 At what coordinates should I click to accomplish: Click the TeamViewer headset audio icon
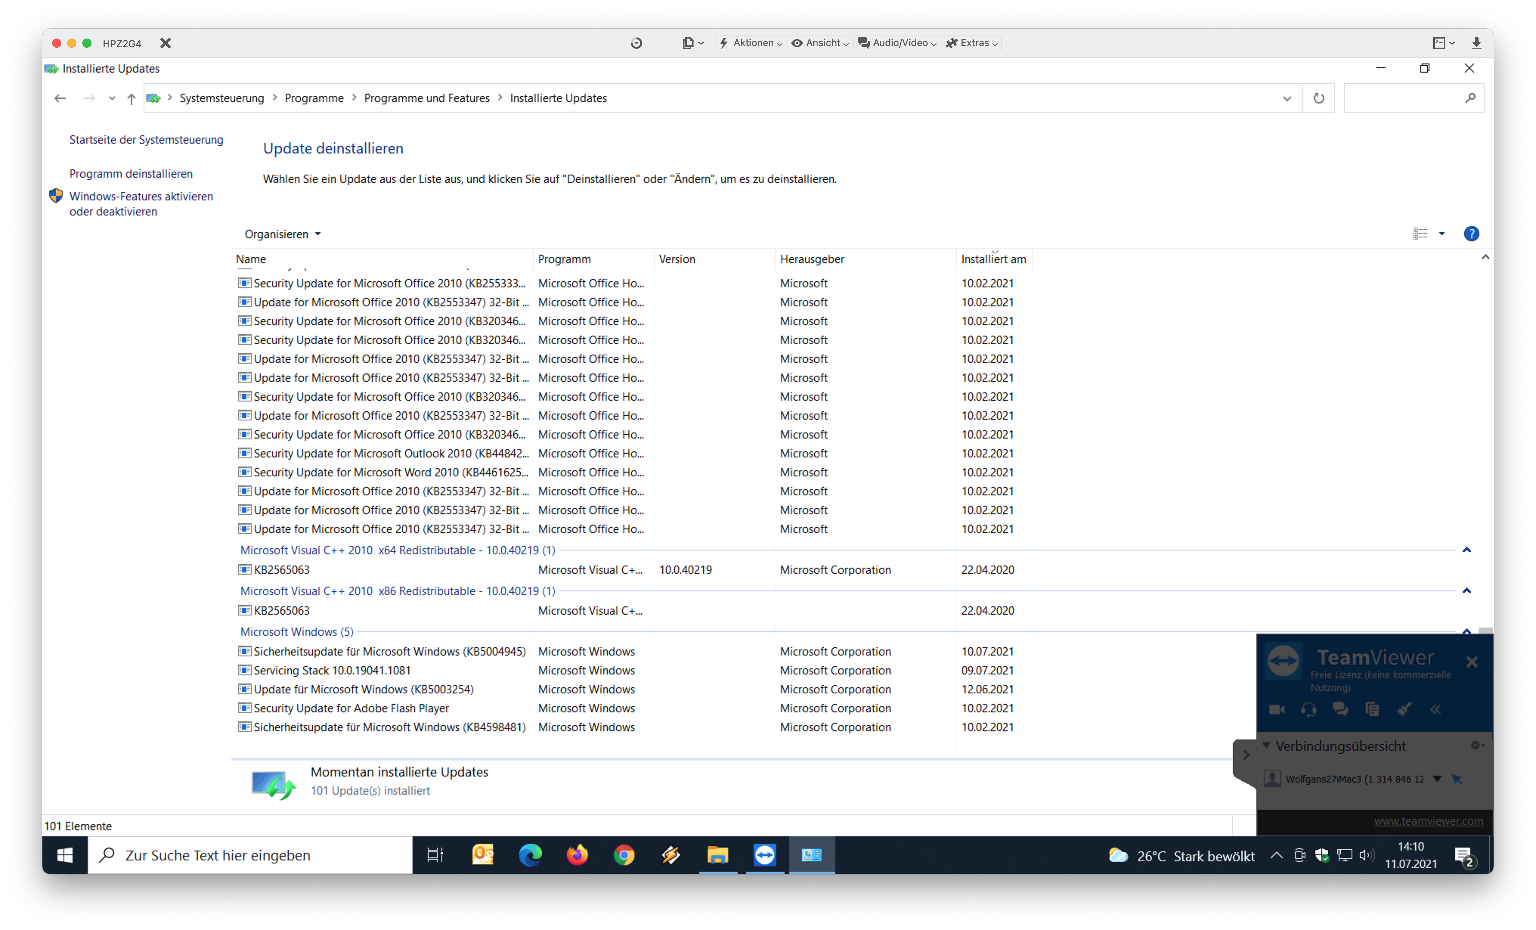click(x=1308, y=709)
